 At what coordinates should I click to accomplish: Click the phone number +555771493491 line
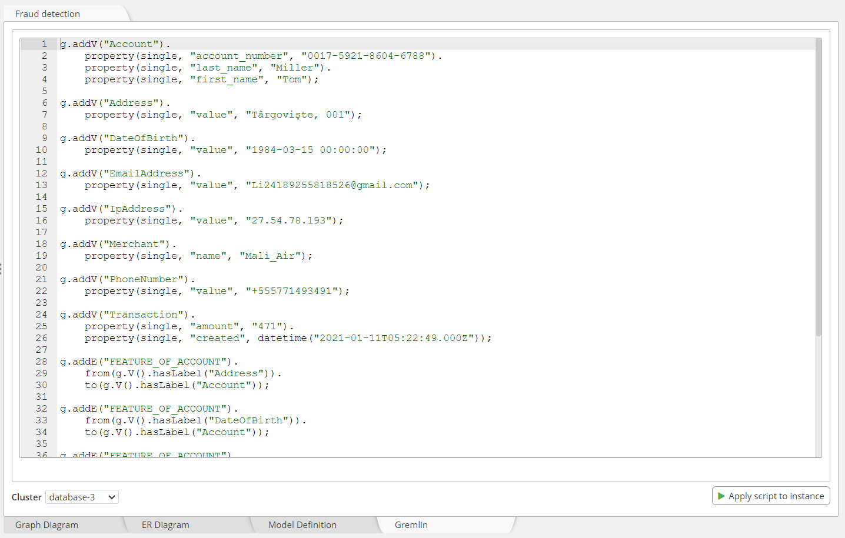point(217,291)
